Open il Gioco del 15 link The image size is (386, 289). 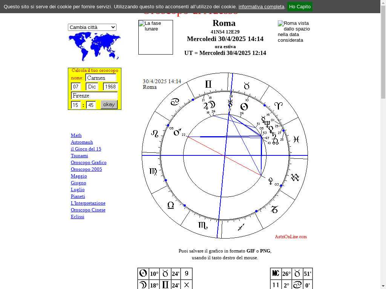86,149
